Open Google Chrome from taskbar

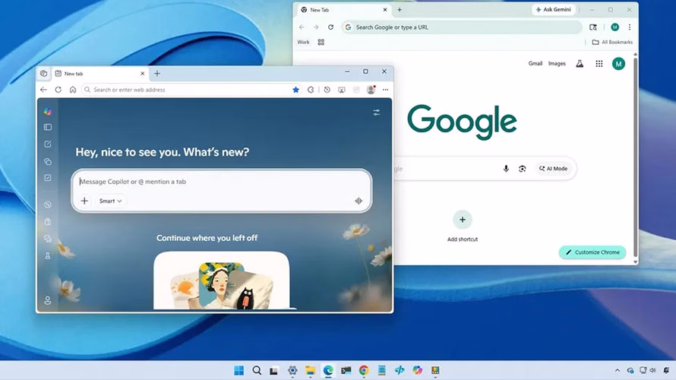[364, 371]
